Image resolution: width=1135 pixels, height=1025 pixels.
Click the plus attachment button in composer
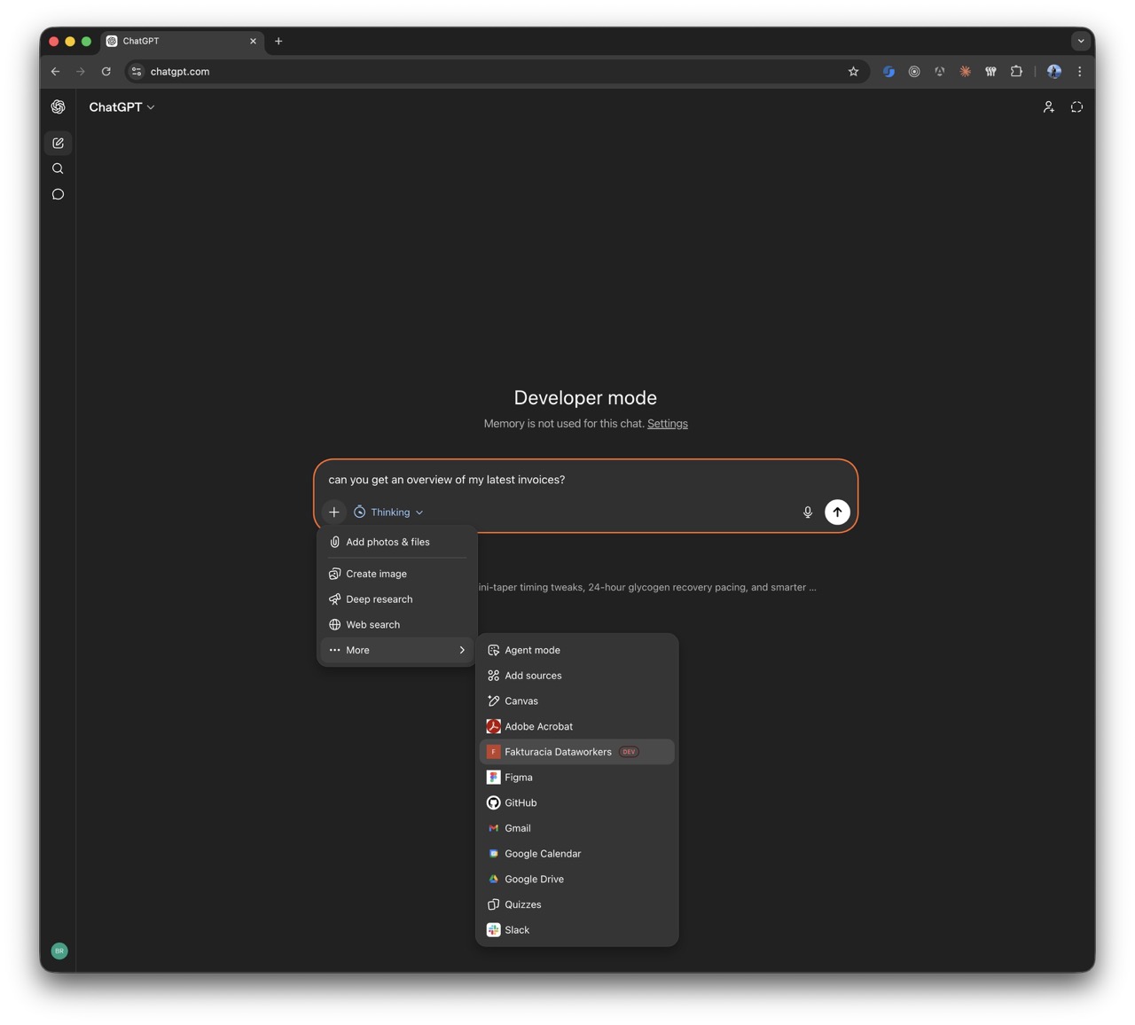(x=334, y=512)
